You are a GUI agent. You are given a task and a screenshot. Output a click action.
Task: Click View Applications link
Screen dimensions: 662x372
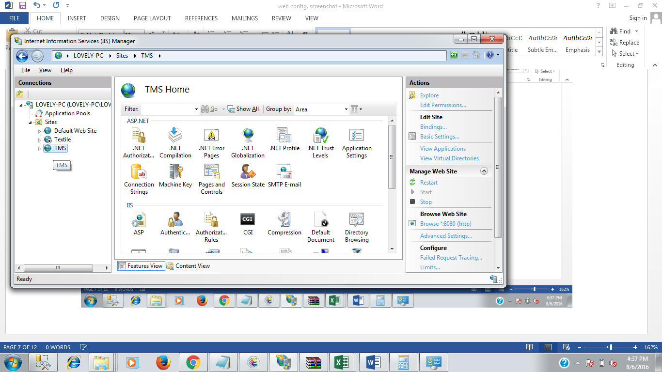click(443, 149)
